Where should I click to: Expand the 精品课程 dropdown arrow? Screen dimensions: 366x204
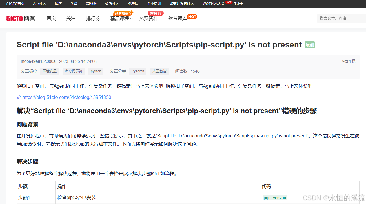coord(131,19)
